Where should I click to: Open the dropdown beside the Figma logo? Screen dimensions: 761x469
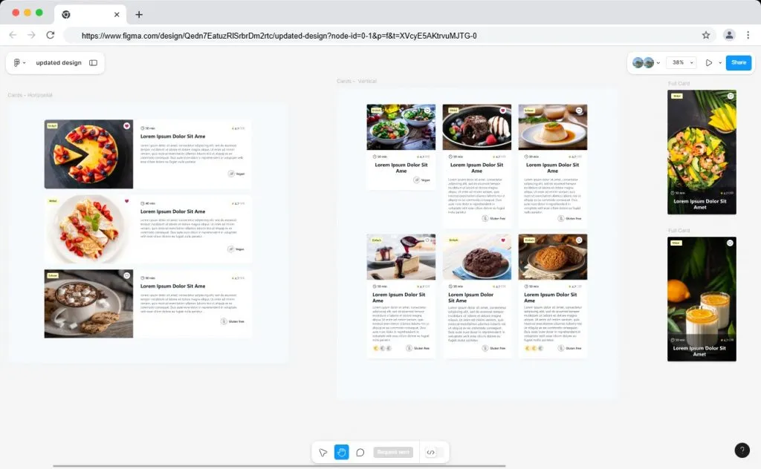coord(25,62)
